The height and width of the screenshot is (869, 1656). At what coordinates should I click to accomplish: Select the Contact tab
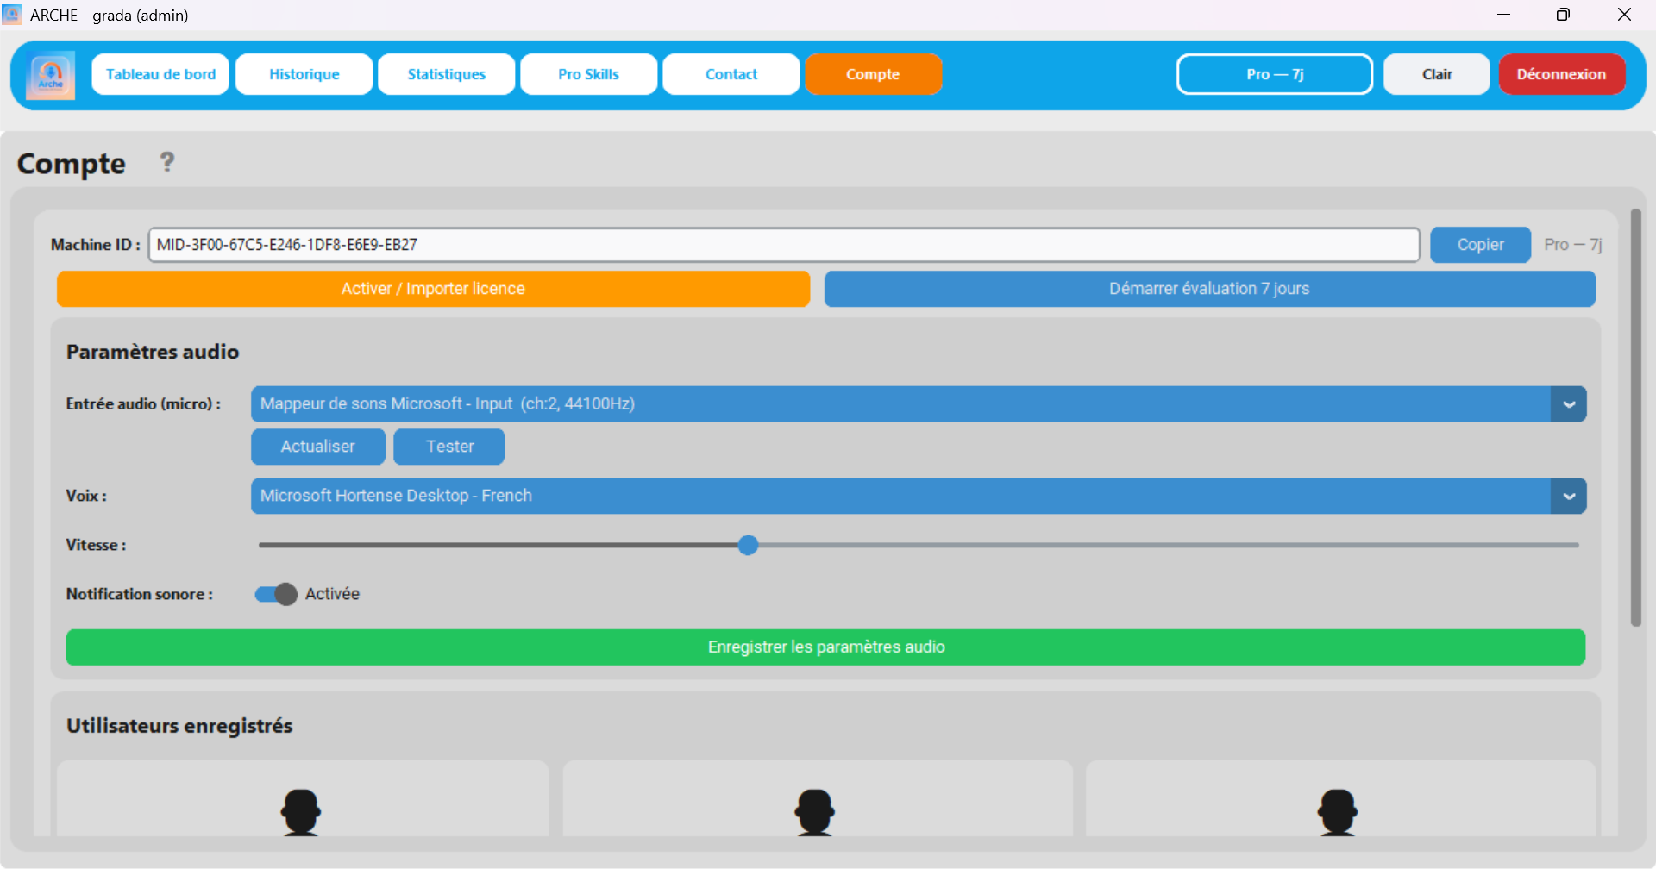731,74
